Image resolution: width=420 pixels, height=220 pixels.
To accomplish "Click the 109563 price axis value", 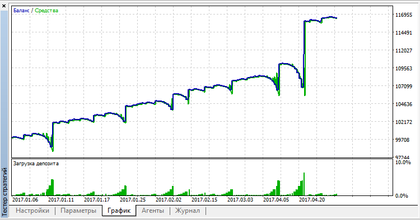I will [404, 69].
